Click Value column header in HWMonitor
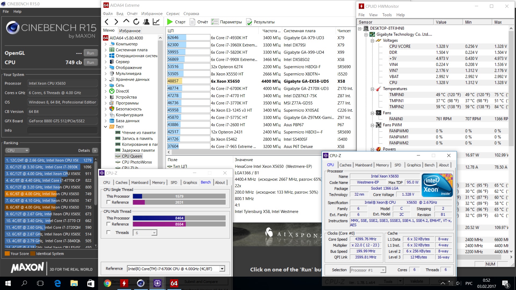The image size is (516, 290). point(448,22)
